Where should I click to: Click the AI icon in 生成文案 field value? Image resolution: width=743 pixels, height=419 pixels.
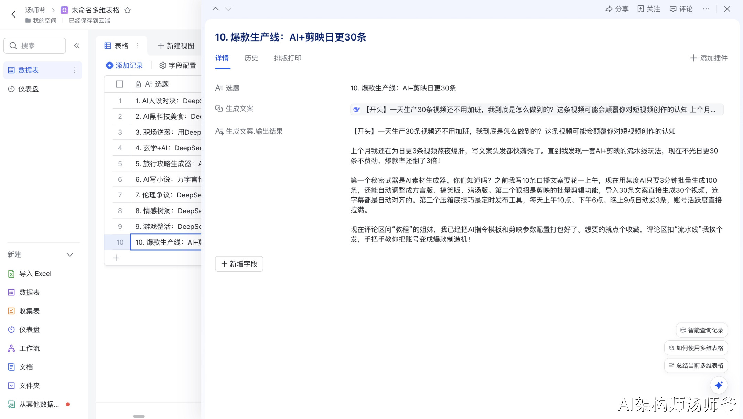click(357, 110)
